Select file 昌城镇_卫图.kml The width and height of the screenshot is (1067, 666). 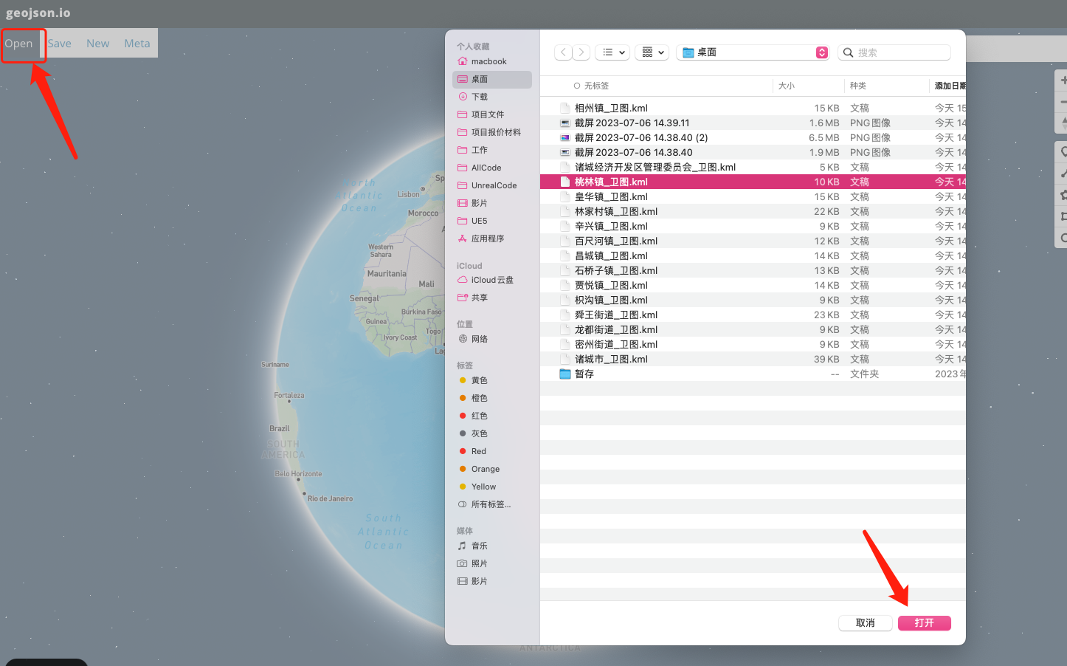pyautogui.click(x=753, y=255)
